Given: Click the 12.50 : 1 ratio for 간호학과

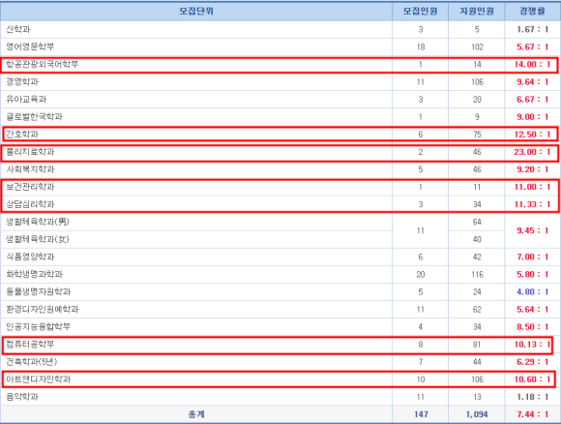Looking at the screenshot, I should click(532, 135).
